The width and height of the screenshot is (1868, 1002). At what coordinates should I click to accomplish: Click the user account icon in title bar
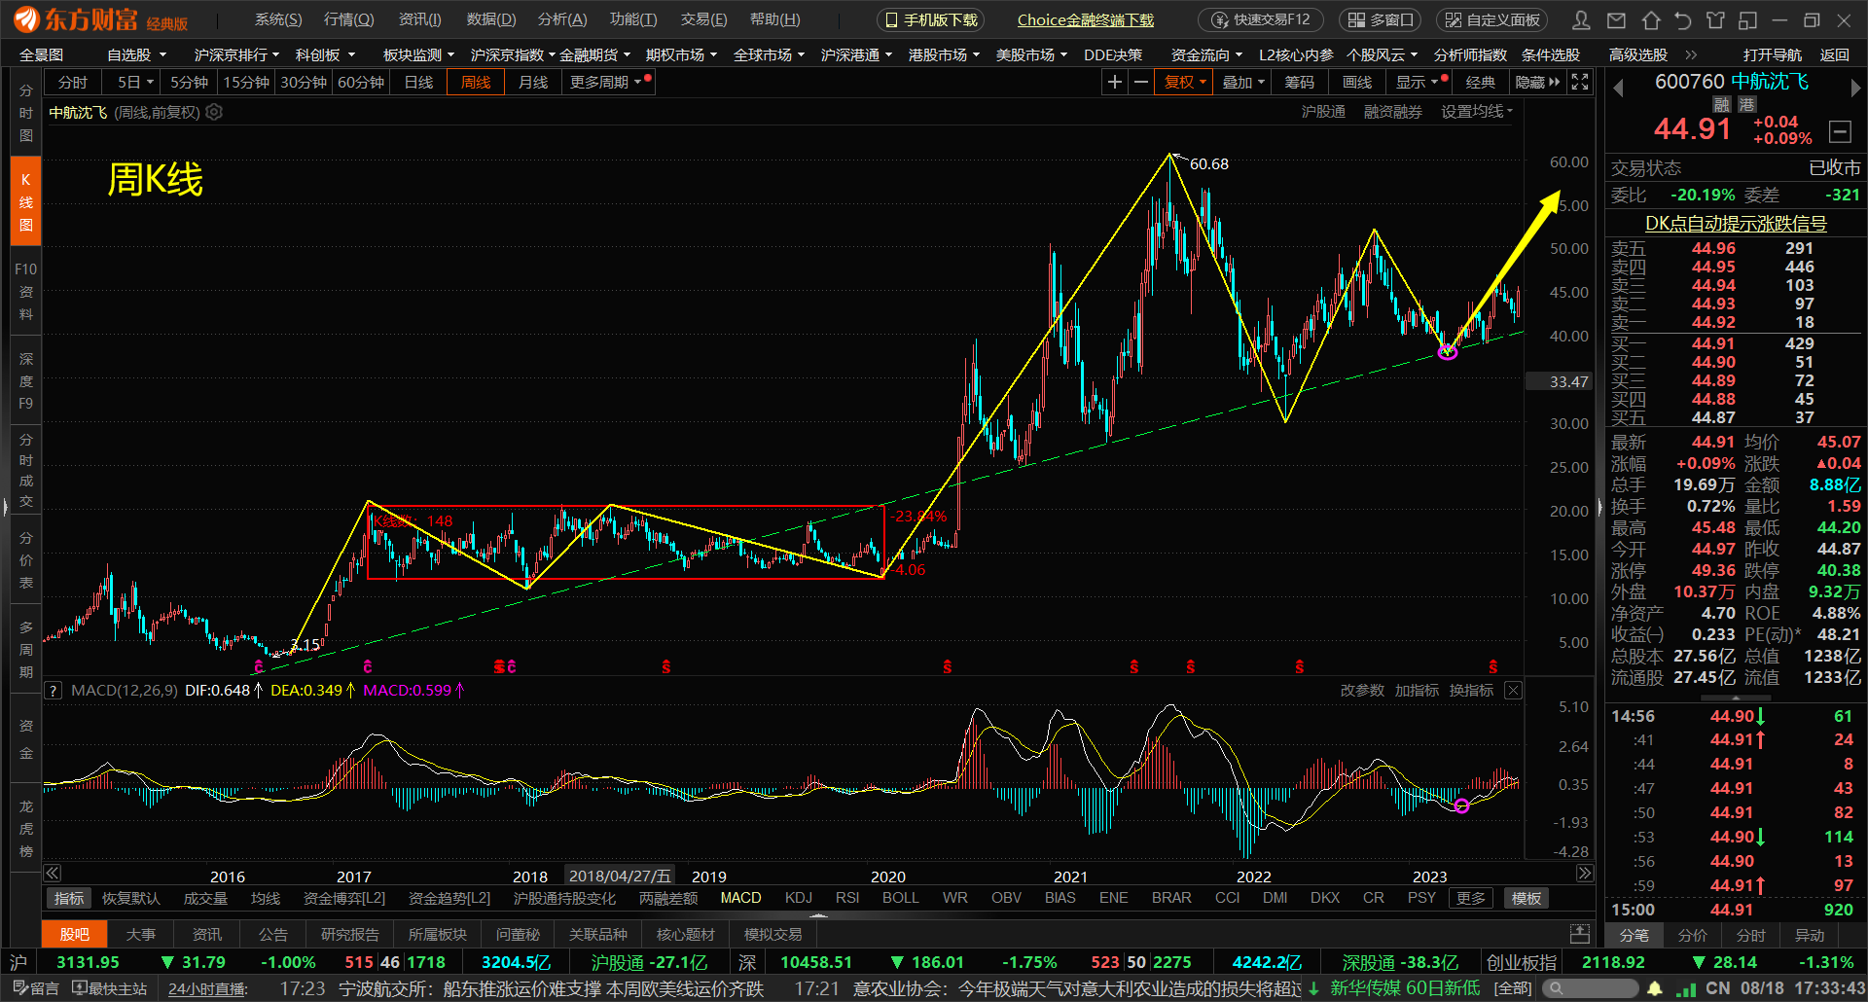click(1582, 20)
